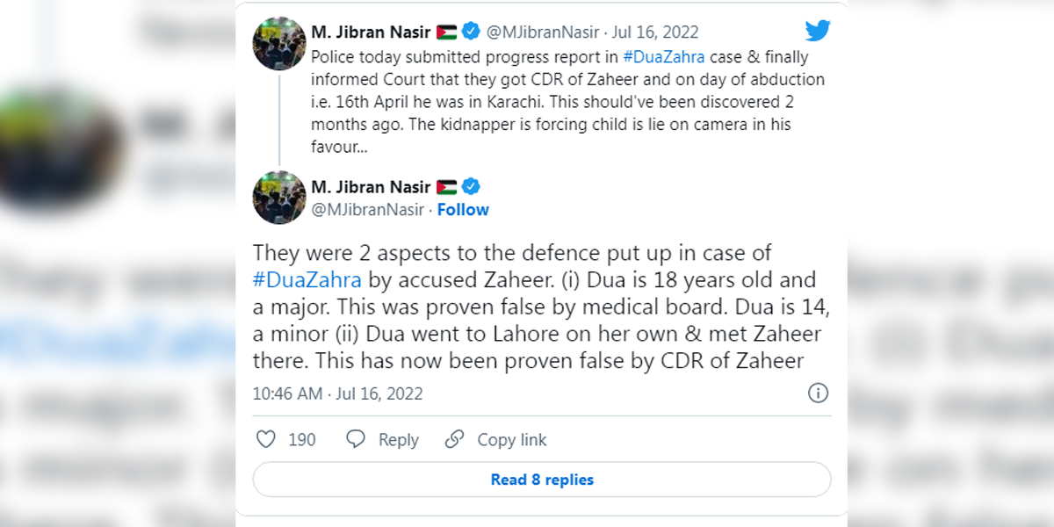Follow @MJibranNasir
This screenshot has height=527, width=1054.
coord(463,210)
